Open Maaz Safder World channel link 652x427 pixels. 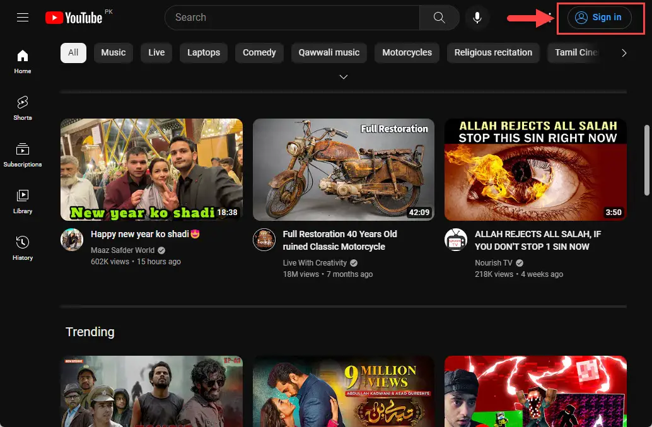[122, 250]
